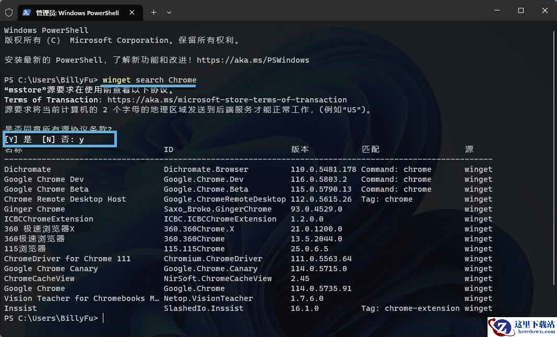This screenshot has width=557, height=337.
Task: Close the Windows PowerShell tab
Action: 132,13
